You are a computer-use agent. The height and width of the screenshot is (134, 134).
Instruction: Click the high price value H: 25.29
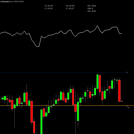[70, 6]
